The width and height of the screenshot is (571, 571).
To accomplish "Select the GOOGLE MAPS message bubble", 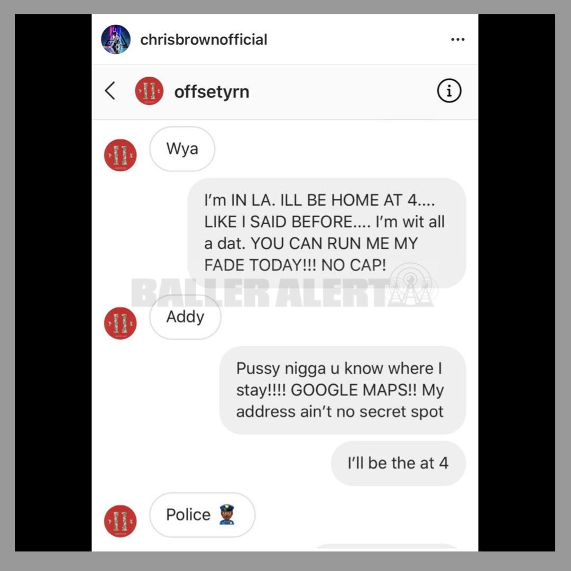I will (x=343, y=390).
